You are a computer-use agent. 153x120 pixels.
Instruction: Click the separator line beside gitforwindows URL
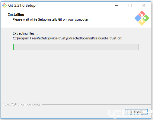click(x=96, y=104)
